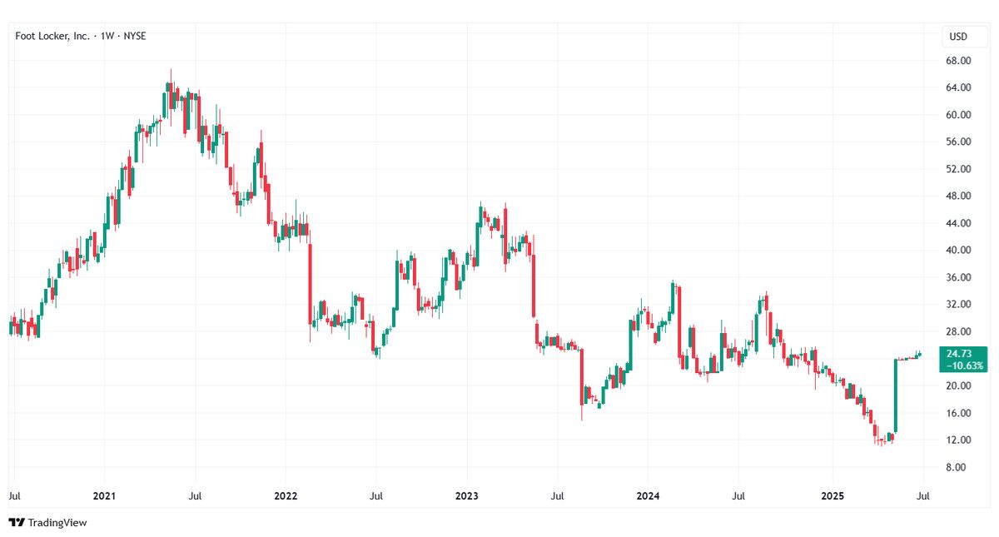This screenshot has height=537, width=999.
Task: Open the TradingView text link
Action: [57, 523]
